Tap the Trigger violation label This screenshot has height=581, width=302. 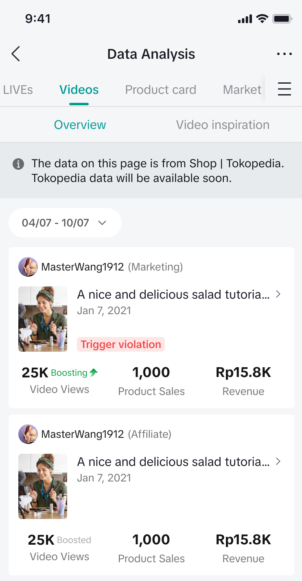121,344
